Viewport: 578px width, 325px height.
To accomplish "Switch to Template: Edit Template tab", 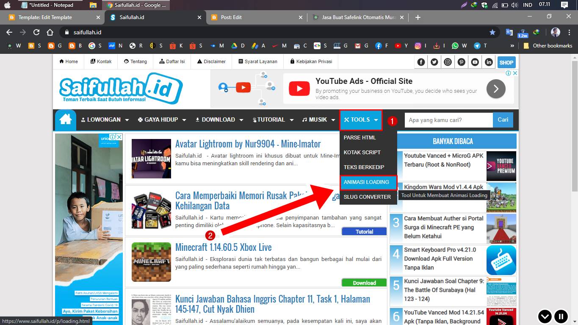I will click(53, 17).
